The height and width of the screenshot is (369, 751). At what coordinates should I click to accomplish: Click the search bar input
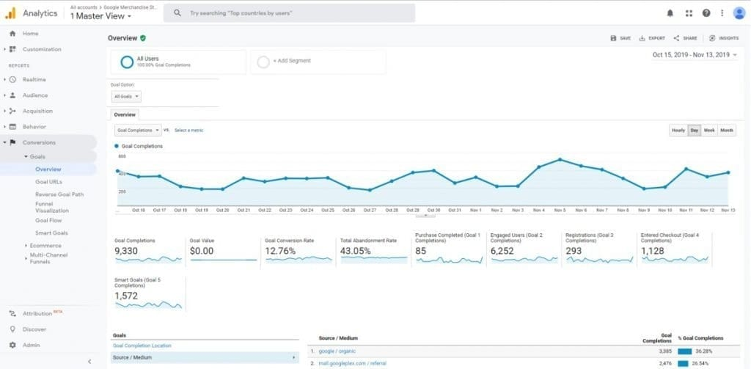pyautogui.click(x=289, y=13)
